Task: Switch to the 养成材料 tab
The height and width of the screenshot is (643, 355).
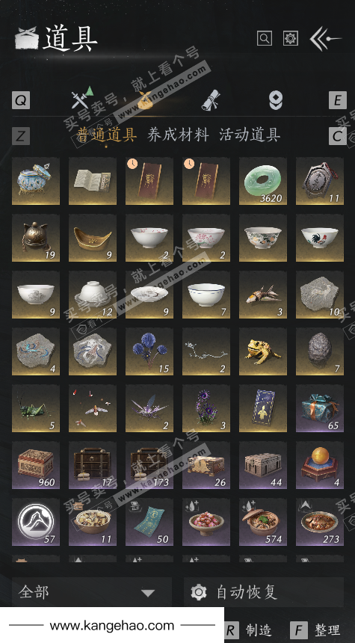Action: (178, 135)
